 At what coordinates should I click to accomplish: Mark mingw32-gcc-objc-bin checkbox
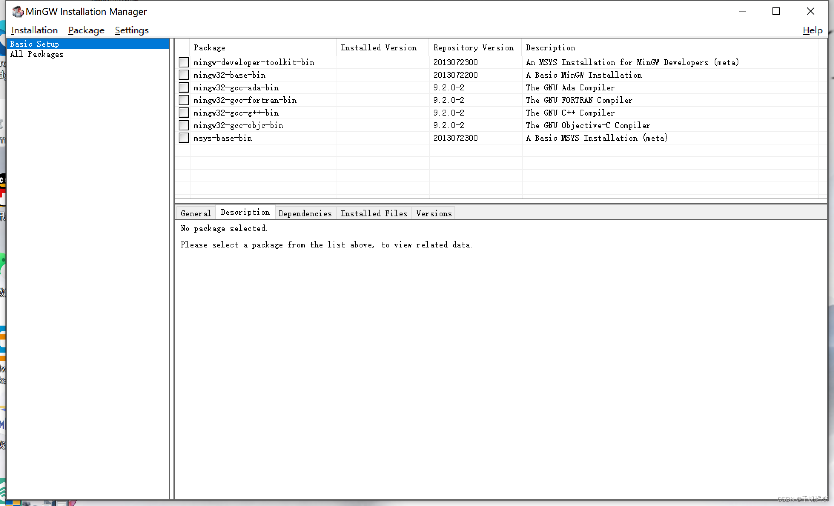pyautogui.click(x=184, y=125)
